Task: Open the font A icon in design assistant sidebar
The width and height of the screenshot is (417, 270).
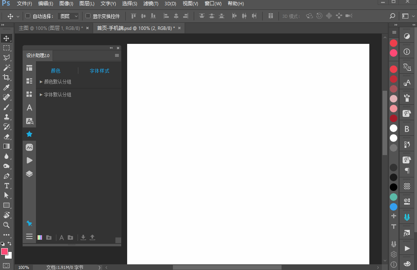Action: point(29,108)
